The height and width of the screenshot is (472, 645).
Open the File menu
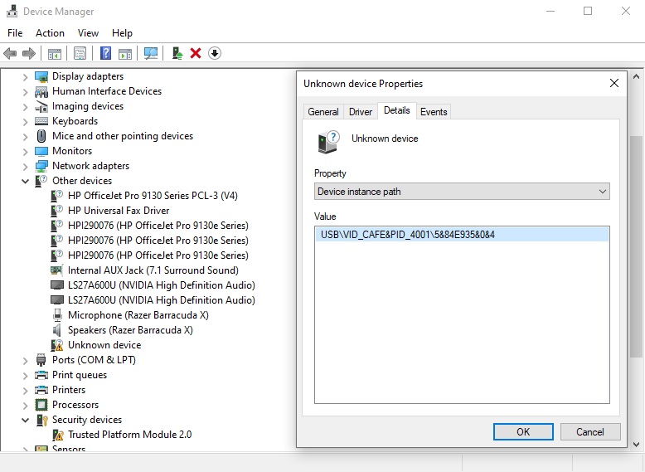15,33
